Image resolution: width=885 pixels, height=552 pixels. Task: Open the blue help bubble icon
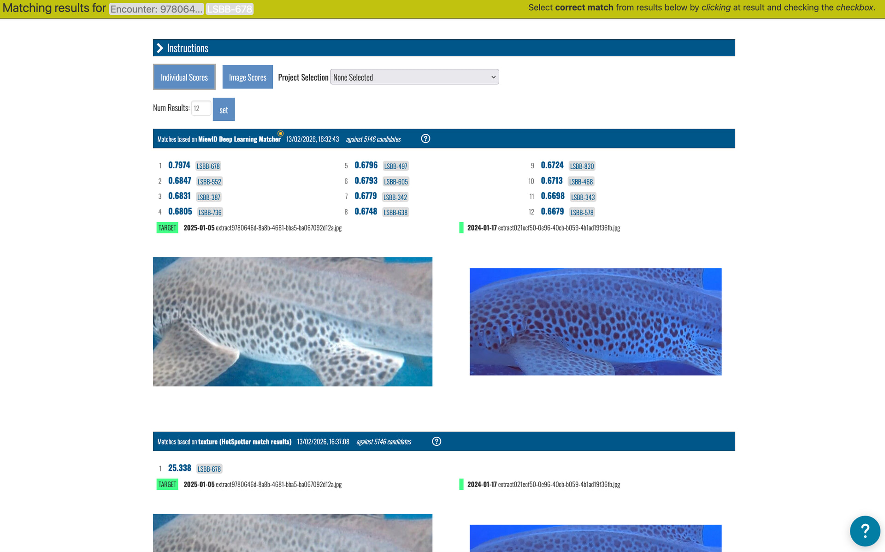point(865,531)
